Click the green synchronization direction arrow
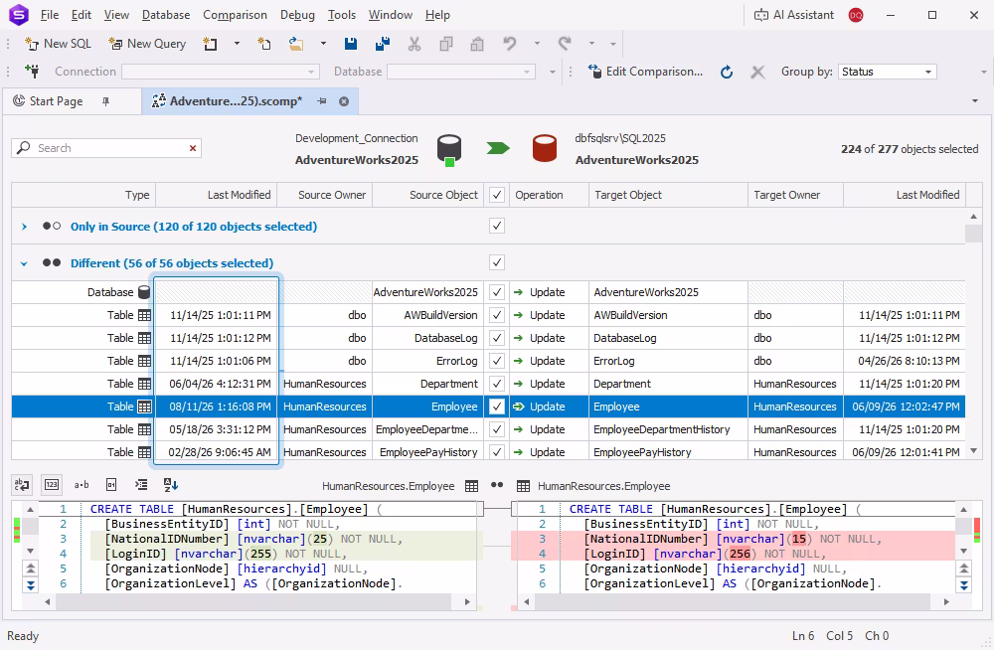 [498, 148]
